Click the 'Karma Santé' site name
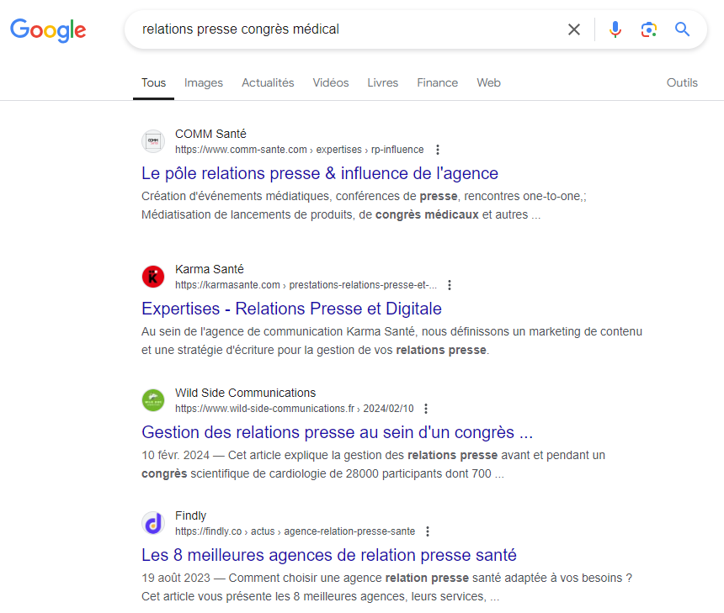Image resolution: width=724 pixels, height=613 pixels. pos(209,269)
